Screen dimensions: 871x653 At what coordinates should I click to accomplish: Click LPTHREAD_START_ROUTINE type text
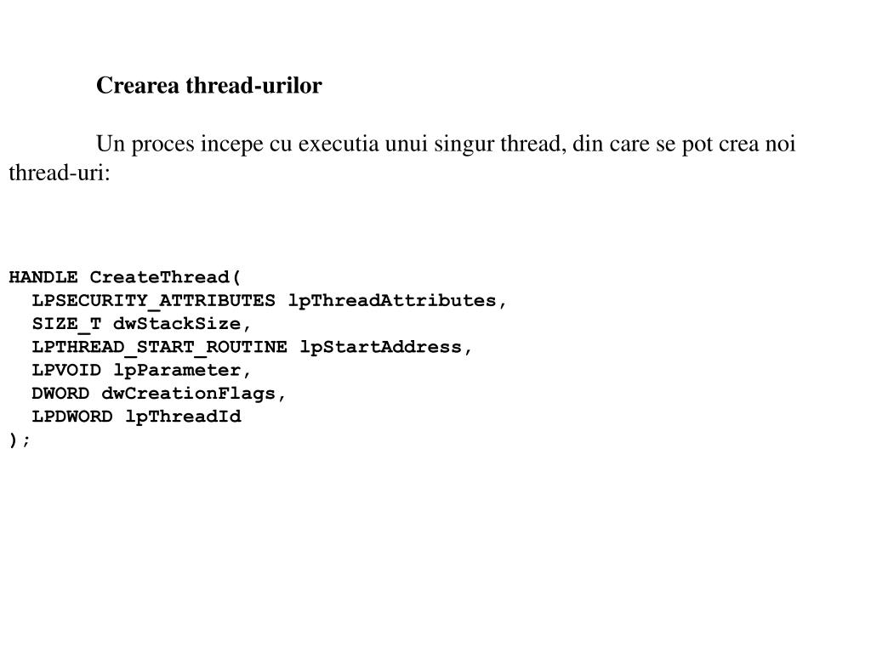click(x=159, y=347)
